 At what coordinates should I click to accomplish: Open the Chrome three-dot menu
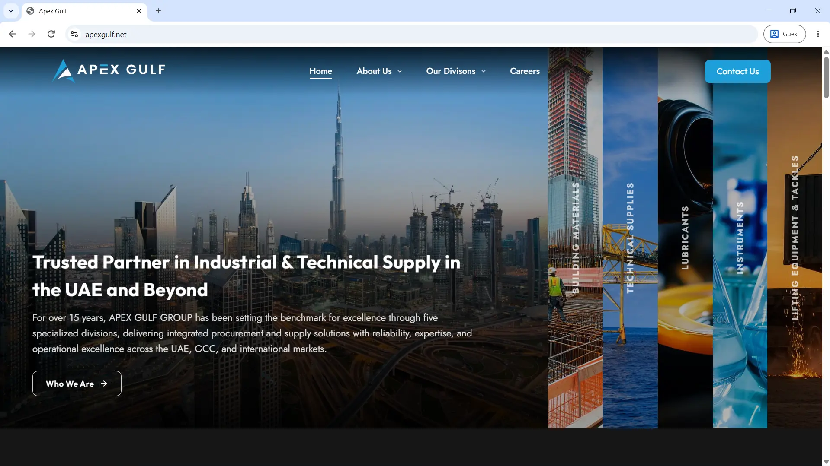tap(818, 34)
